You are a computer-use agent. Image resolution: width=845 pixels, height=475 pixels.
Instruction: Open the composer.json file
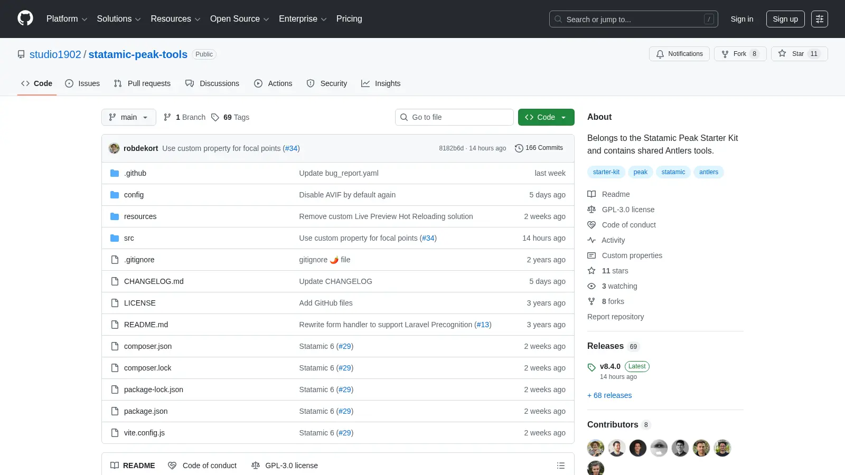(x=148, y=346)
